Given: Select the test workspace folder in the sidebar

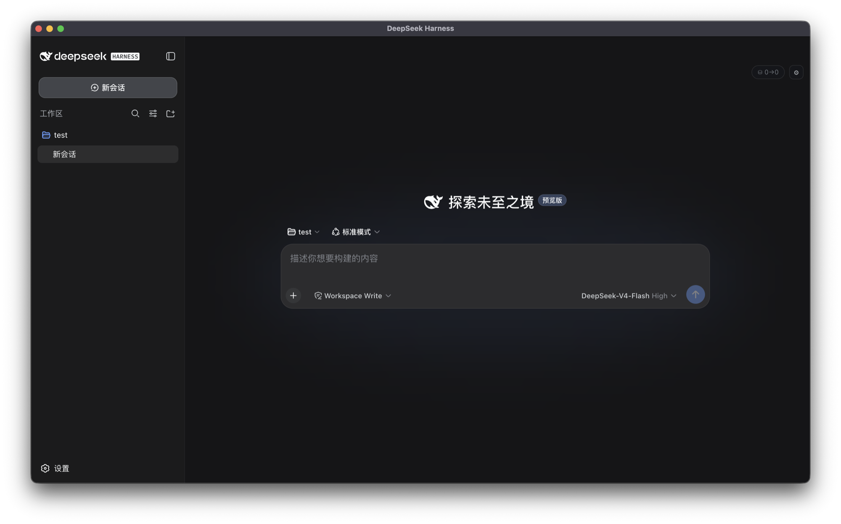Looking at the screenshot, I should tap(108, 135).
